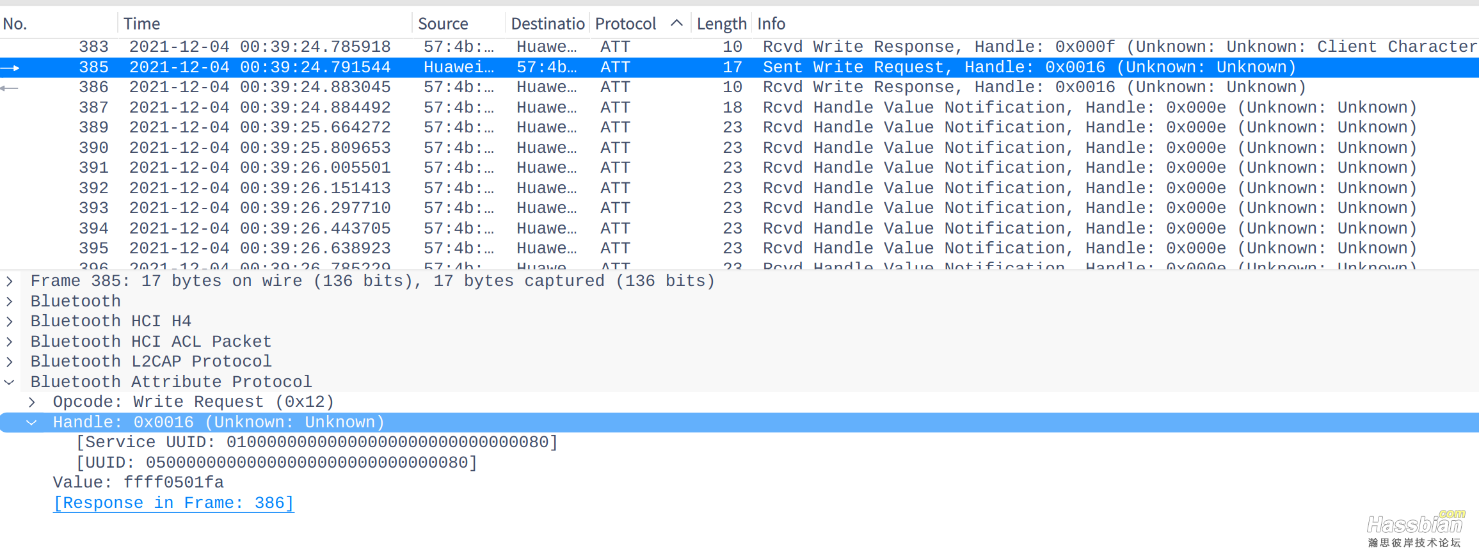Click the Length column header
Screen dimensions: 1479x554
pyautogui.click(x=721, y=24)
